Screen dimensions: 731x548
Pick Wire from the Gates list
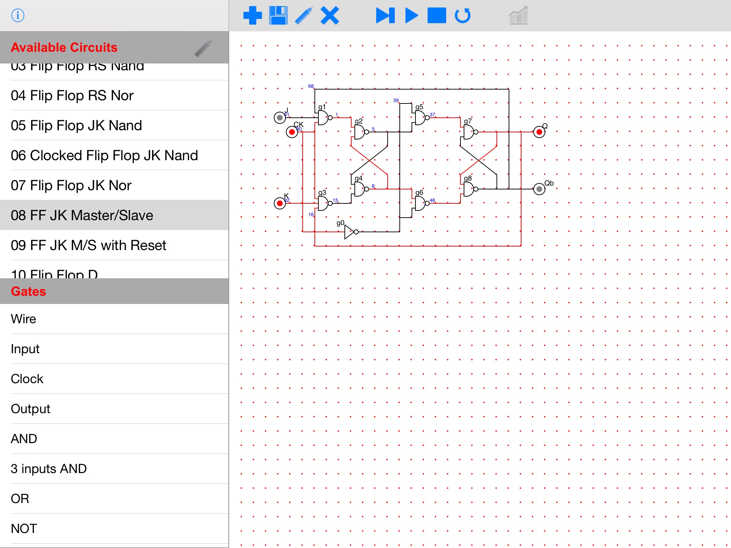[x=114, y=319]
